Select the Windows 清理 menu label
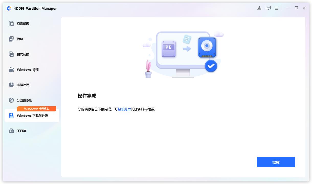This screenshot has height=184, width=312. (x=28, y=70)
